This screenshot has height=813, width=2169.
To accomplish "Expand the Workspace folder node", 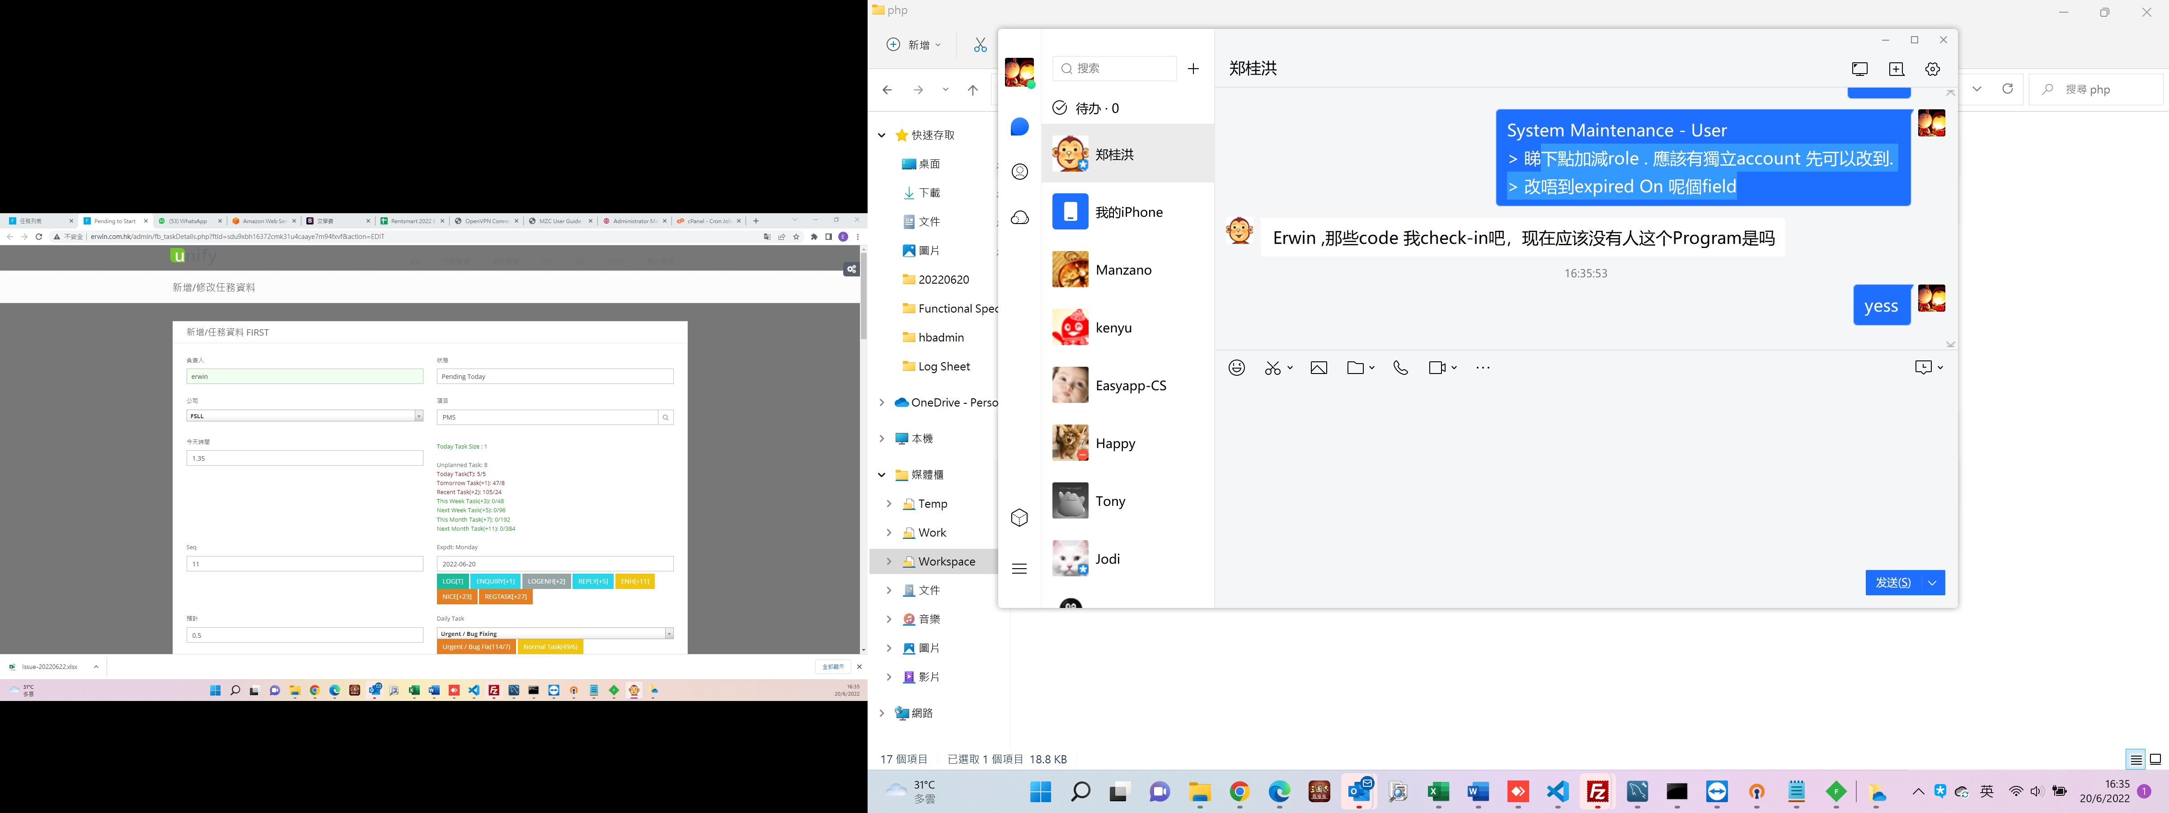I will (888, 561).
